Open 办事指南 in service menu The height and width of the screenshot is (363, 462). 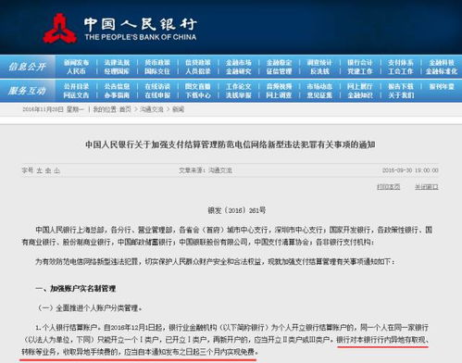[117, 95]
